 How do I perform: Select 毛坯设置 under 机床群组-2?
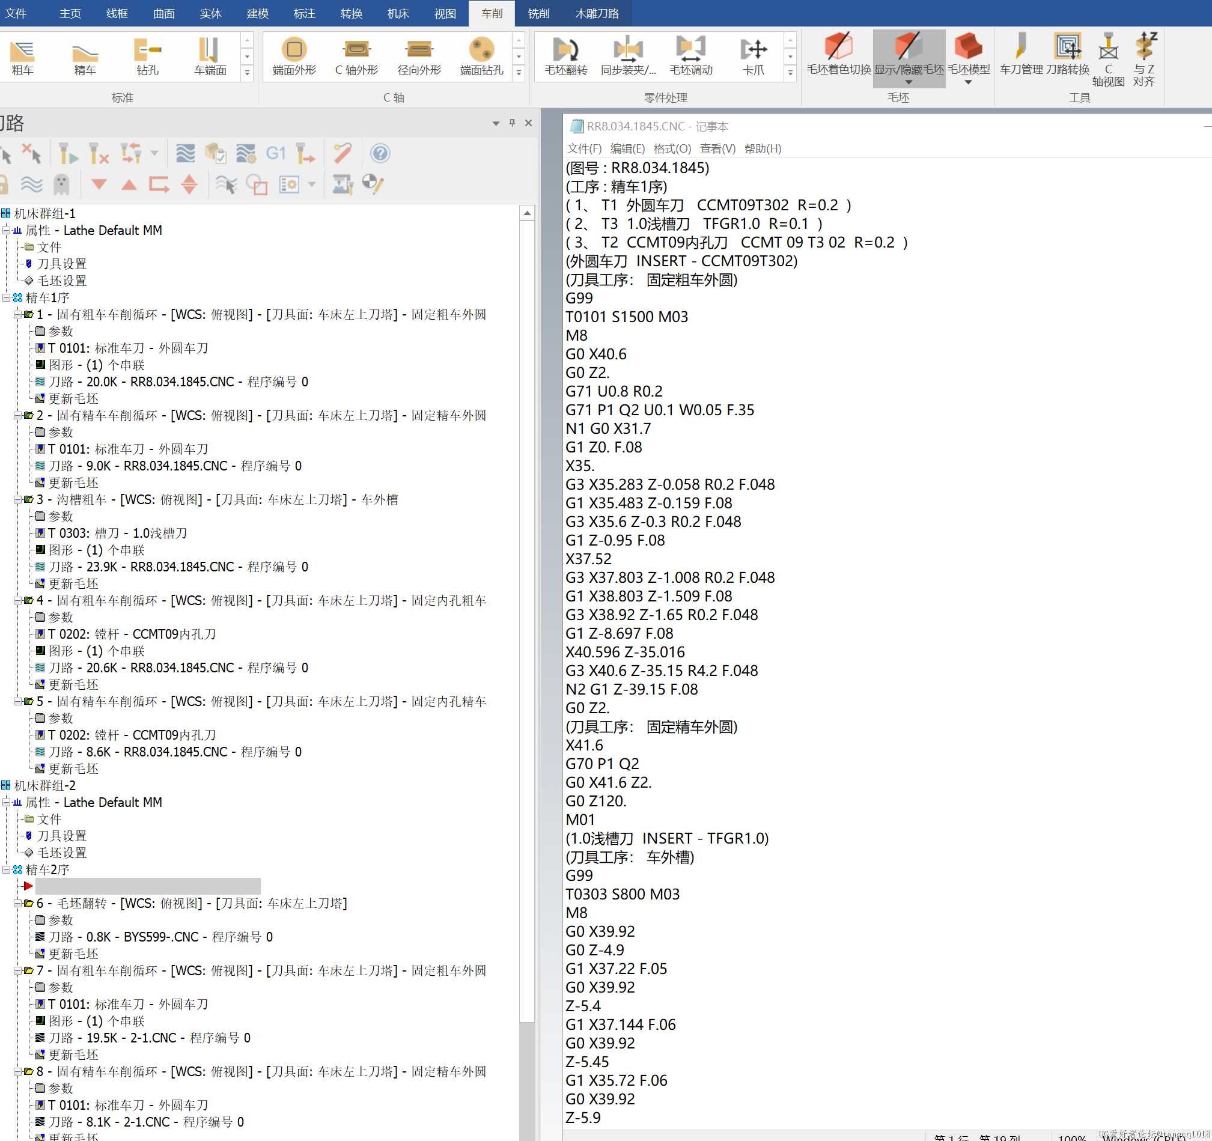tap(61, 853)
